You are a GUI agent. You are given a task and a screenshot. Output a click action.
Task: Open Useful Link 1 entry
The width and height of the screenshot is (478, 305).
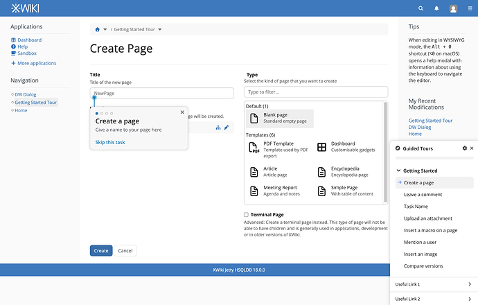tap(434, 284)
